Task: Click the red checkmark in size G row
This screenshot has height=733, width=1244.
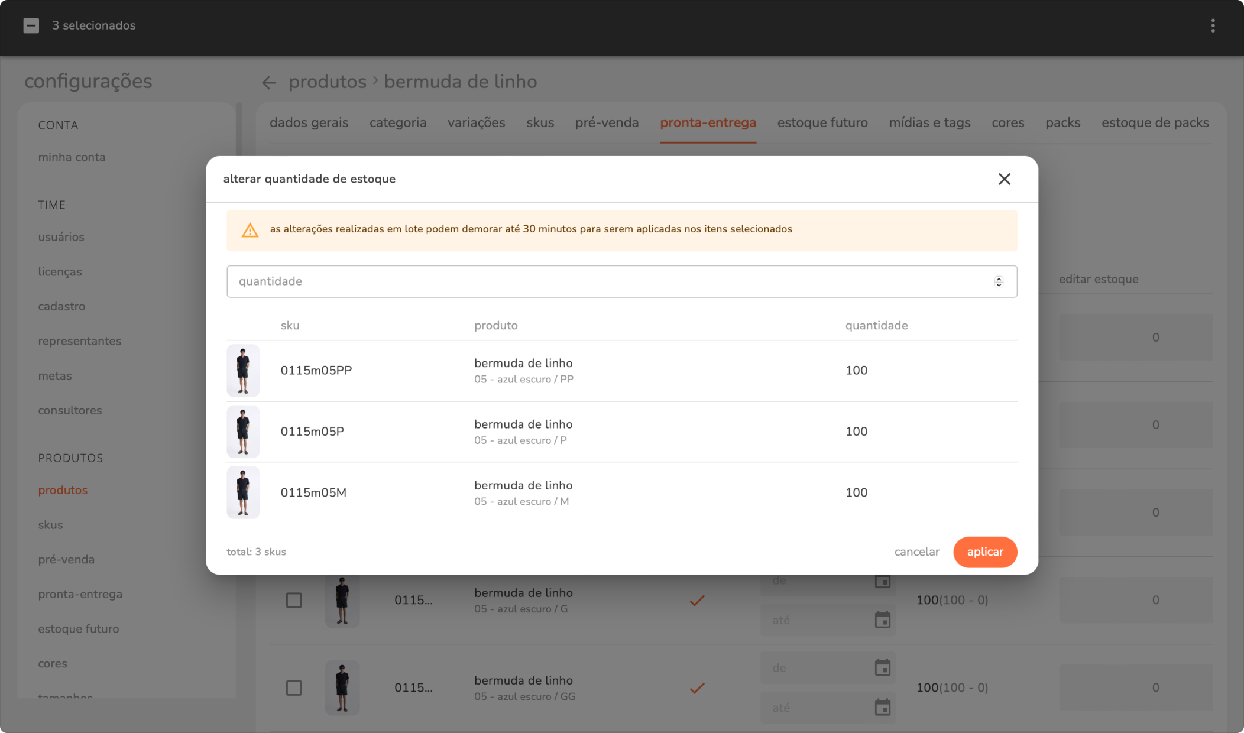Action: point(697,601)
